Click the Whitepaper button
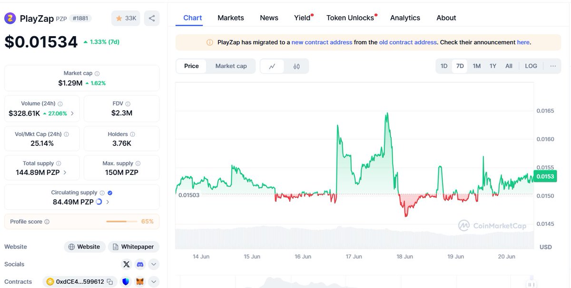Image resolution: width=571 pixels, height=288 pixels. [134, 247]
